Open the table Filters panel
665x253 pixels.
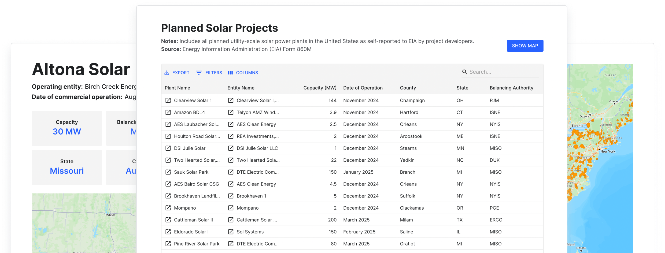209,73
